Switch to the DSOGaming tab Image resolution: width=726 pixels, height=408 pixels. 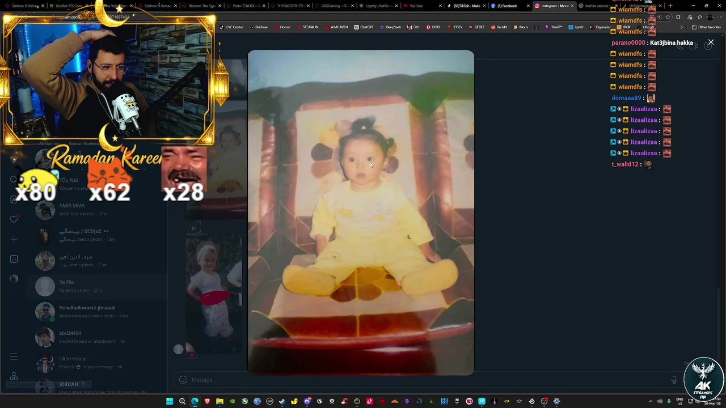tap(334, 6)
